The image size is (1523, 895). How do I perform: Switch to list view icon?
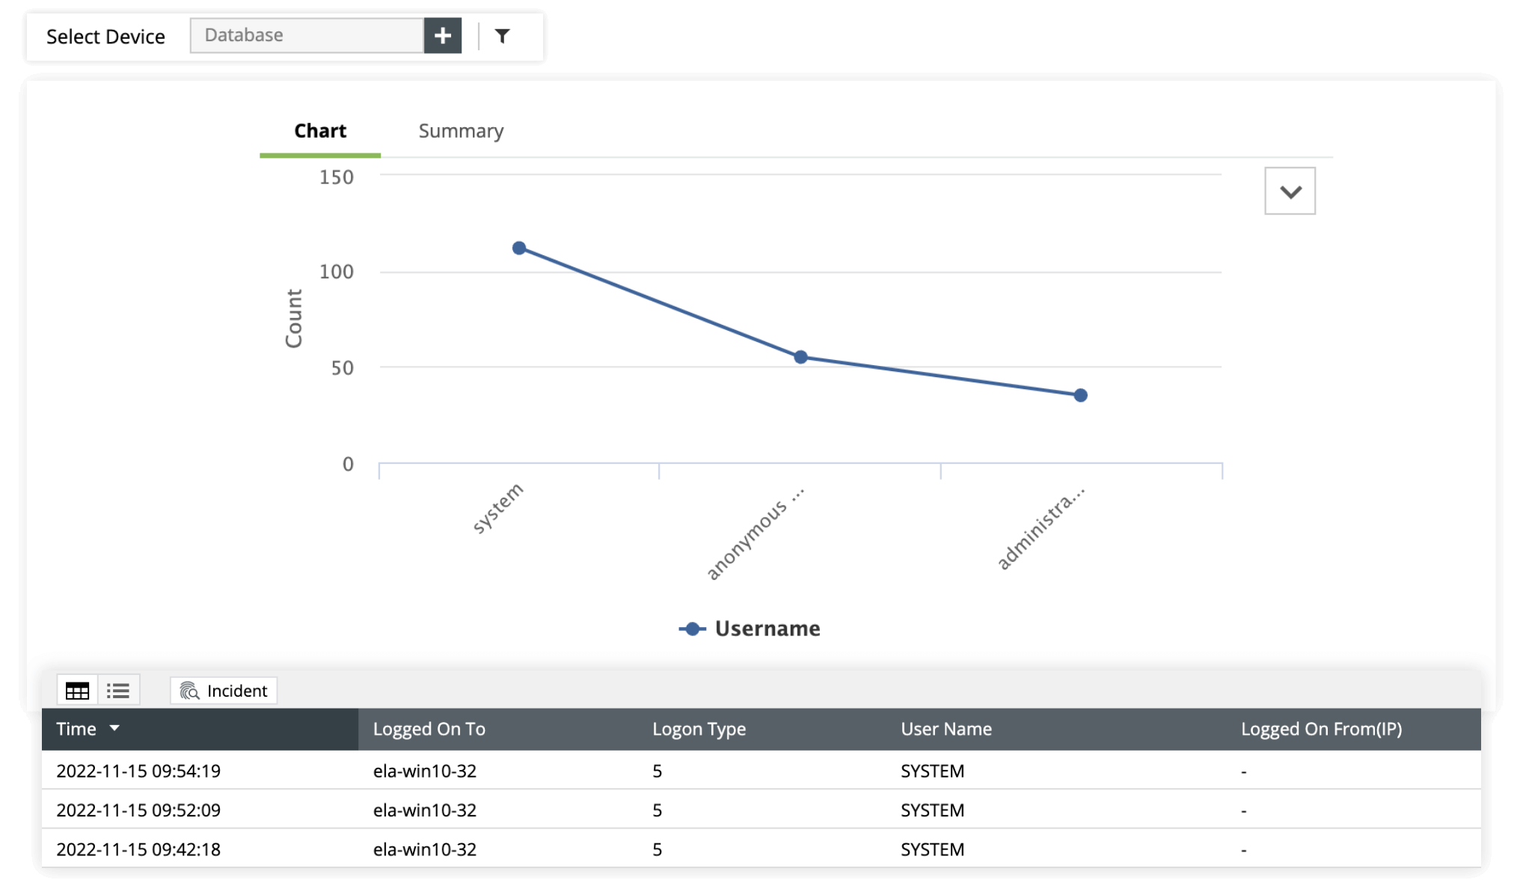(118, 690)
